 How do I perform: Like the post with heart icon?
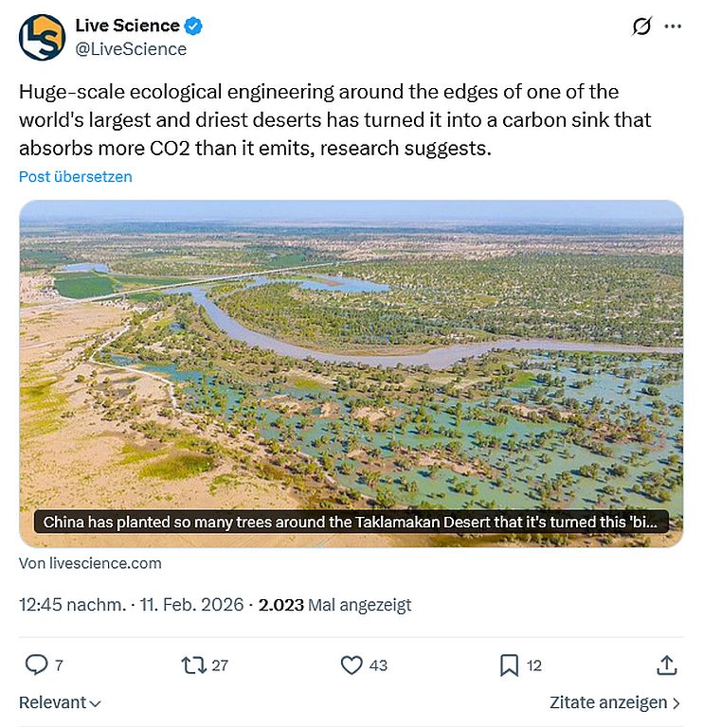[351, 665]
